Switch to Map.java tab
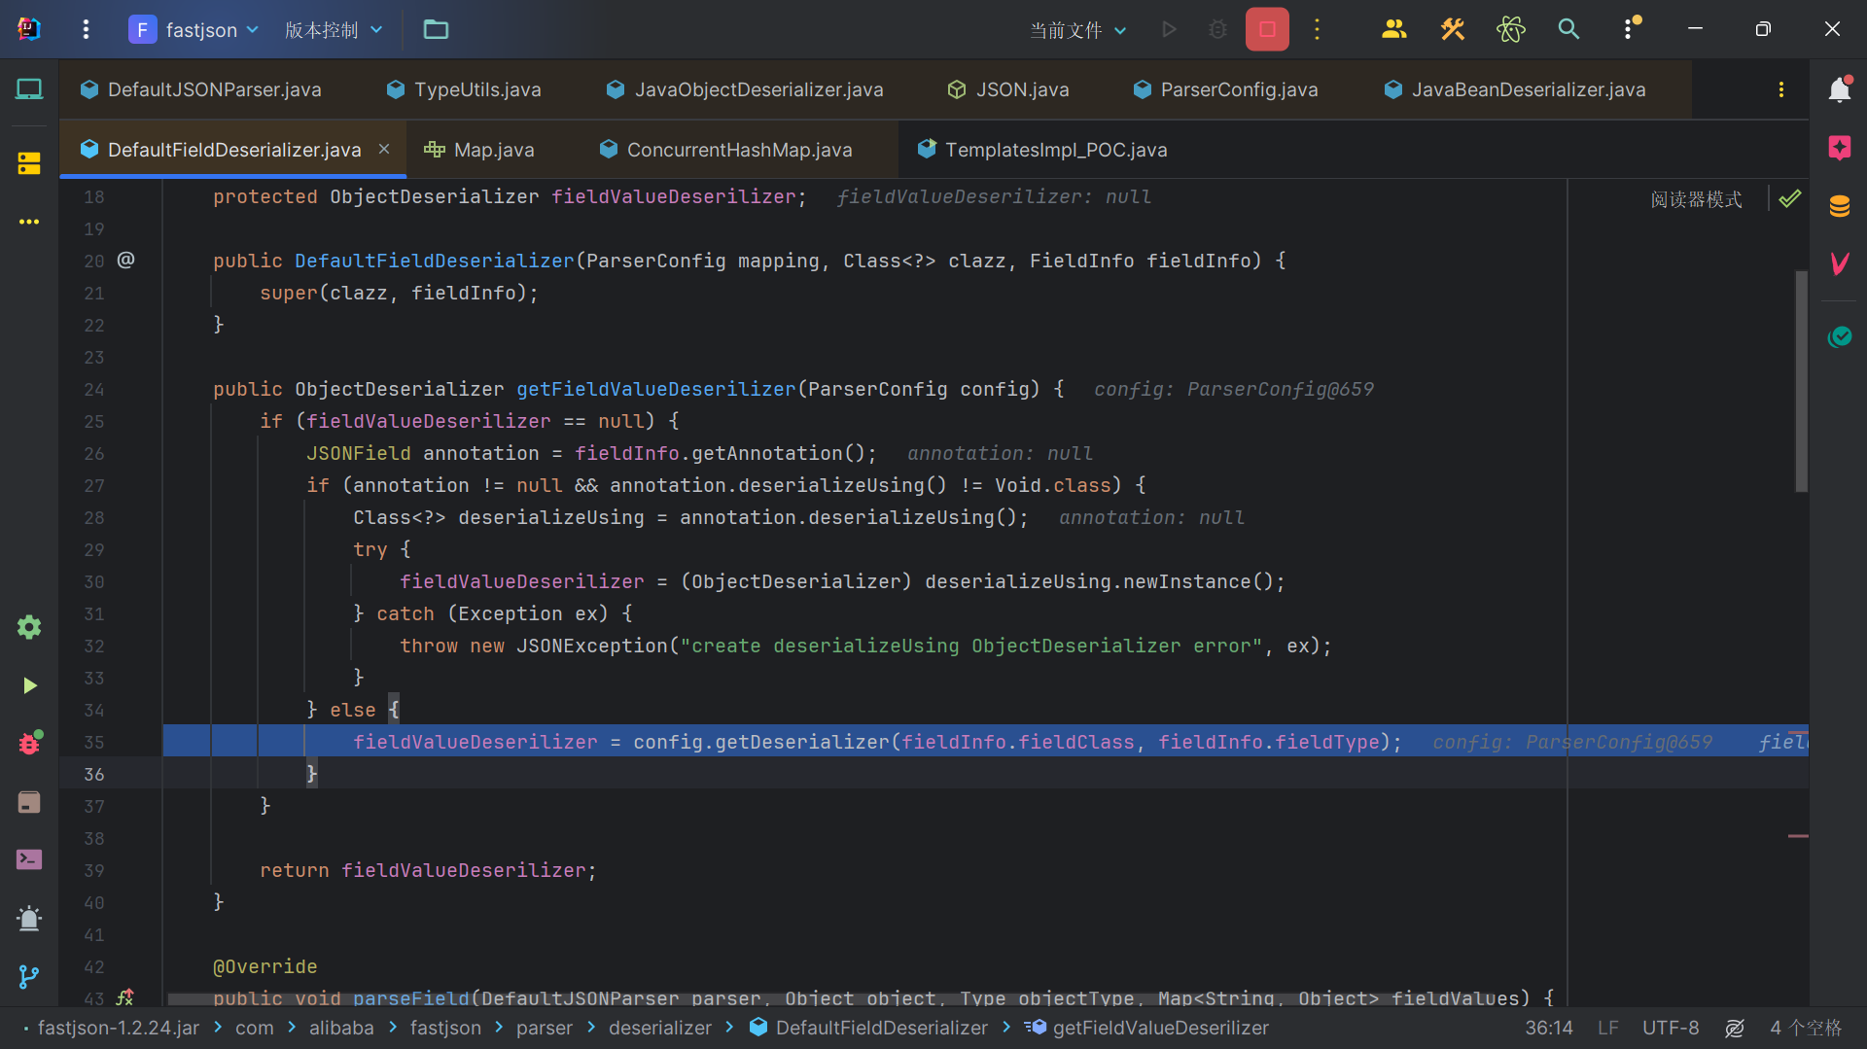 point(480,150)
